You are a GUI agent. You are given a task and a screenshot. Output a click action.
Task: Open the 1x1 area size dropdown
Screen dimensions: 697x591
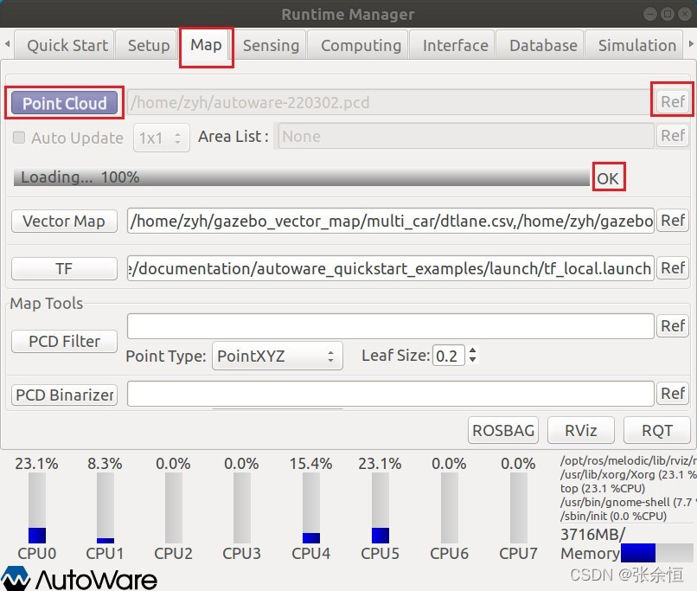coord(162,138)
